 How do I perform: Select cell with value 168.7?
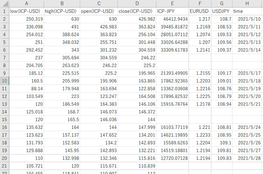point(62,112)
